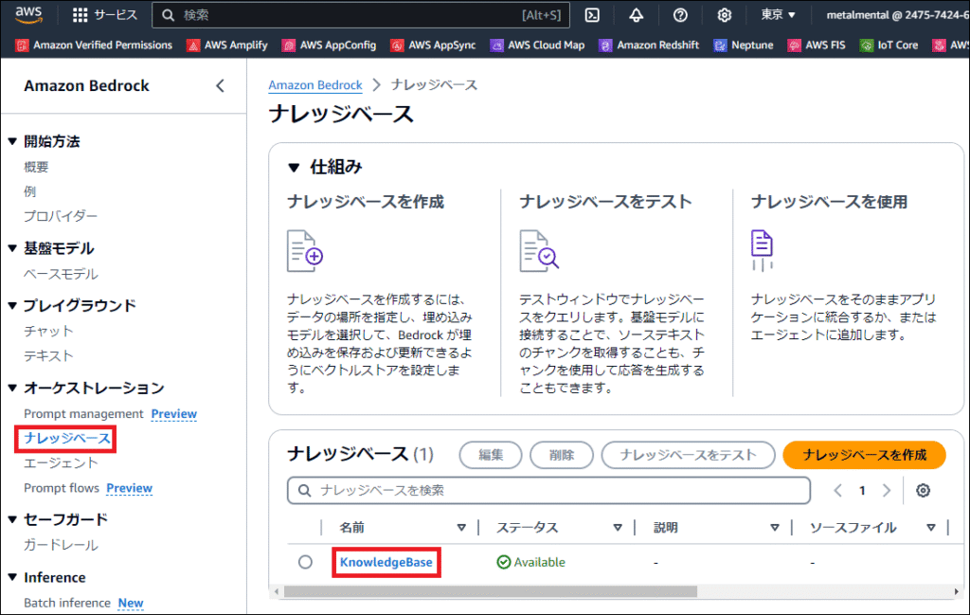Launch CloudShell terminal icon
Screen dimensions: 970x615
click(592, 15)
